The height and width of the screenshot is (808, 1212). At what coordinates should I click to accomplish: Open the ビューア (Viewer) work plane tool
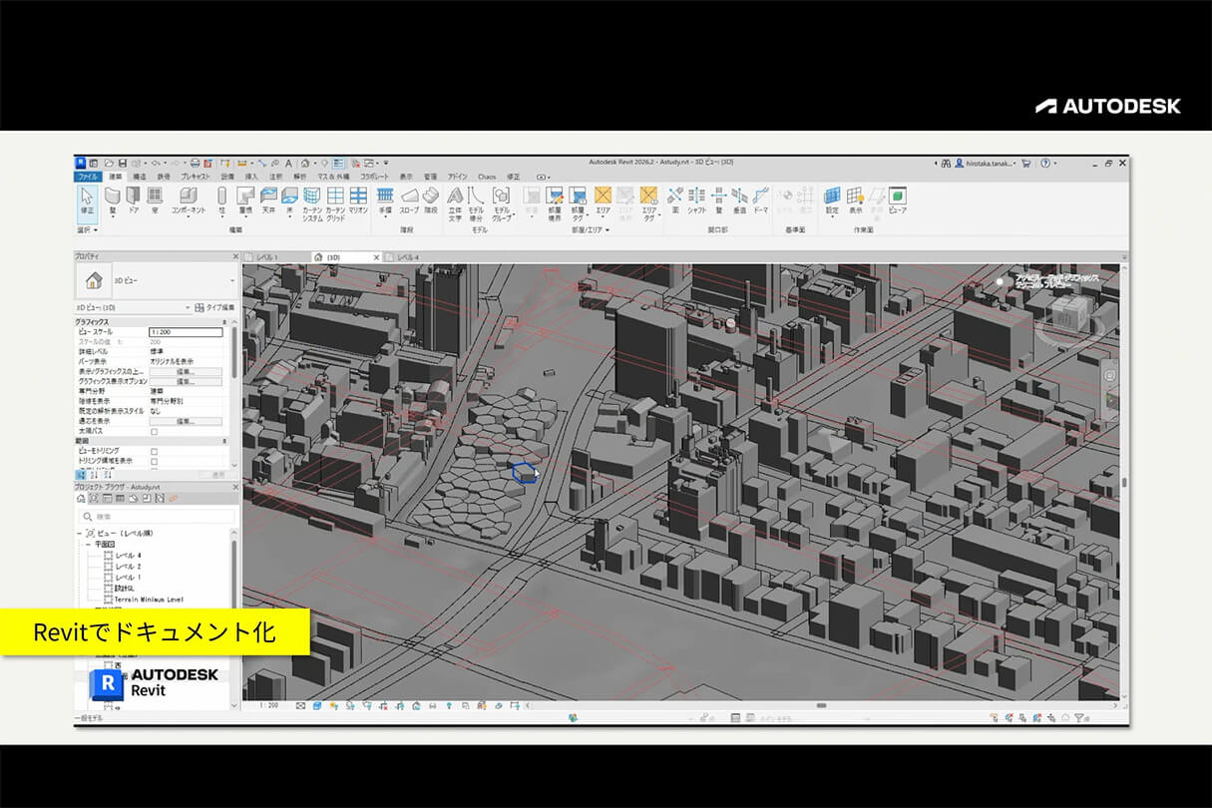(x=898, y=200)
